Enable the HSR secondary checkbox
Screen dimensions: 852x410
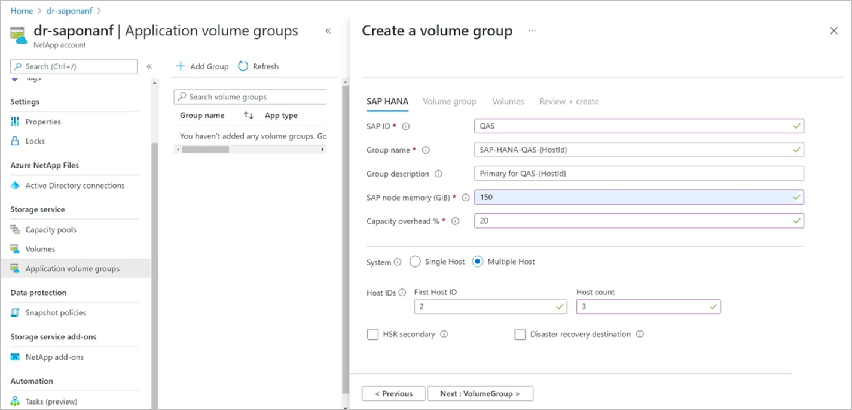click(372, 335)
